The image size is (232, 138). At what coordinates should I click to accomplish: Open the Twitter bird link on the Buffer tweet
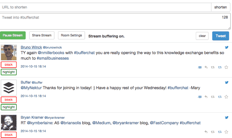(x=227, y=82)
